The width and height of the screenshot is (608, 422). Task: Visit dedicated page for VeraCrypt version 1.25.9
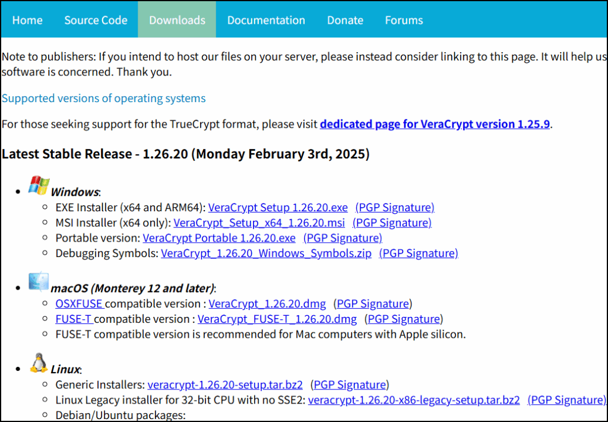(x=435, y=125)
